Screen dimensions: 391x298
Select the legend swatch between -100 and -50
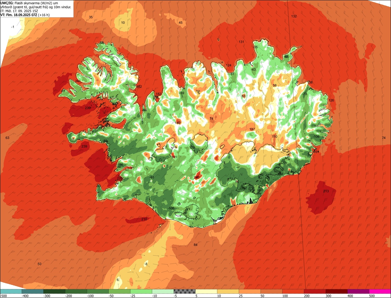coord(97,291)
